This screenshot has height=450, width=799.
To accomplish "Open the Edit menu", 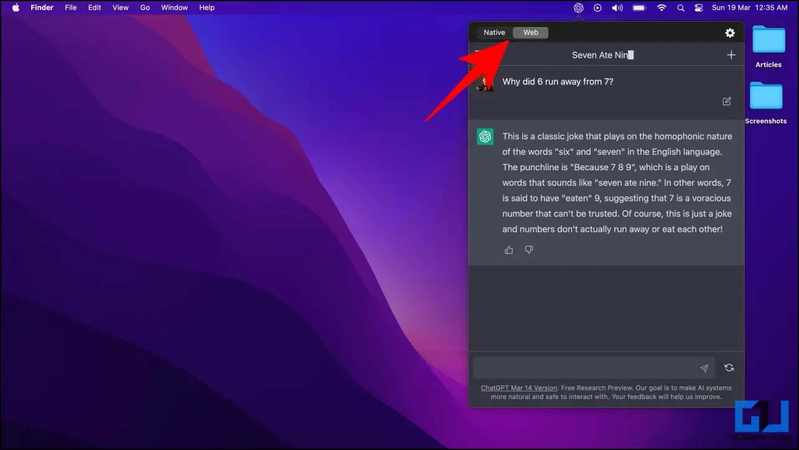I will tap(95, 7).
